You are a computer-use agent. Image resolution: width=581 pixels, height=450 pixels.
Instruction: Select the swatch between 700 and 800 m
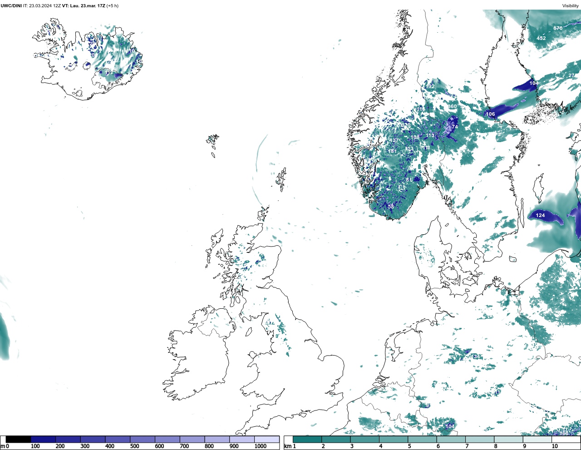pyautogui.click(x=192, y=439)
